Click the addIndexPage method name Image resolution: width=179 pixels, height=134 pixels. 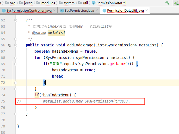[x=80, y=45]
